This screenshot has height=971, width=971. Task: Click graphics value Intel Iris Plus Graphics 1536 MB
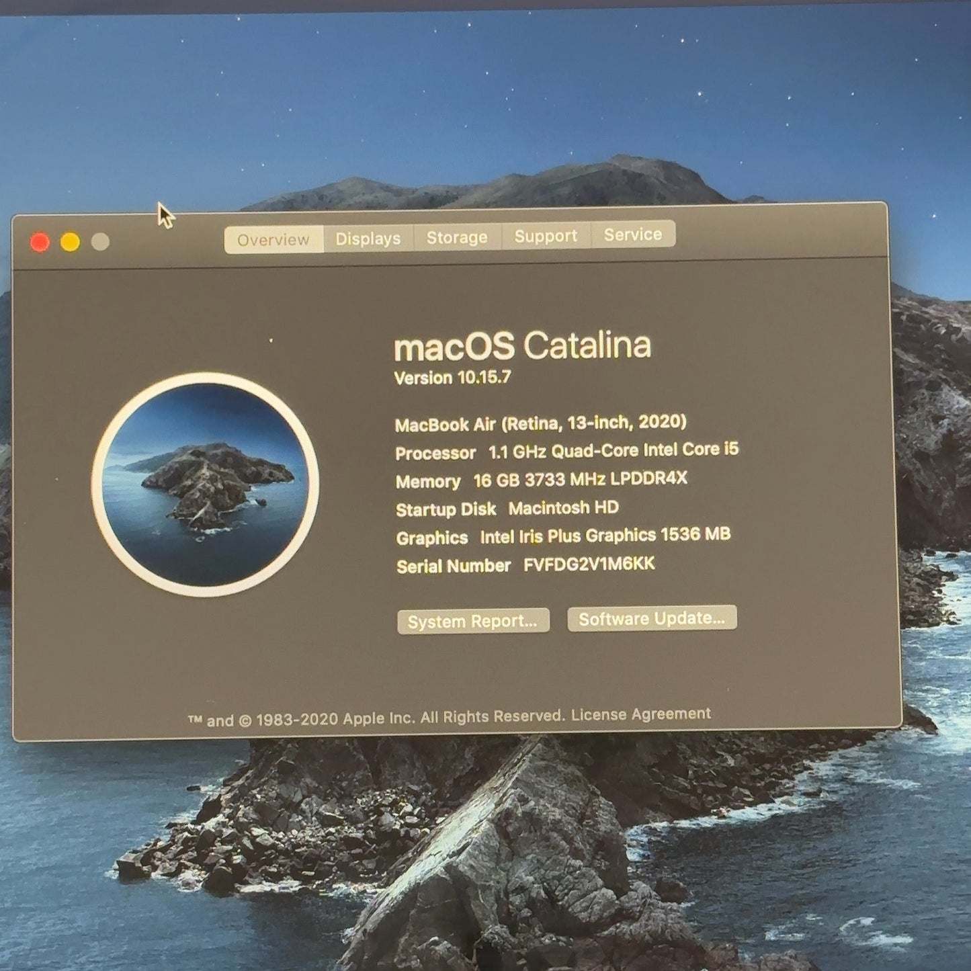[605, 536]
